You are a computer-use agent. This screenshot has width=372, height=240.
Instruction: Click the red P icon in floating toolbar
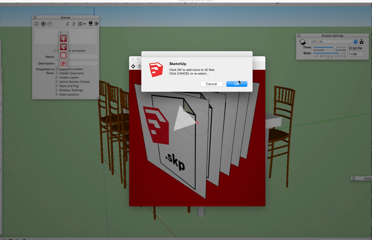pyautogui.click(x=63, y=64)
